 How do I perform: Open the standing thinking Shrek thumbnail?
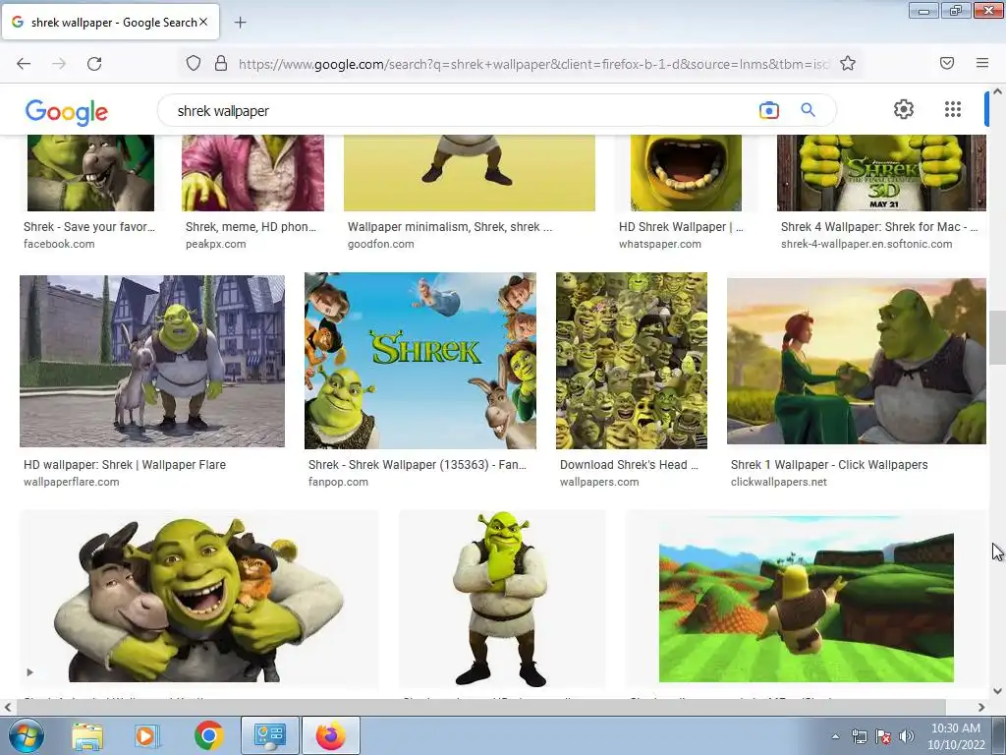pyautogui.click(x=502, y=599)
